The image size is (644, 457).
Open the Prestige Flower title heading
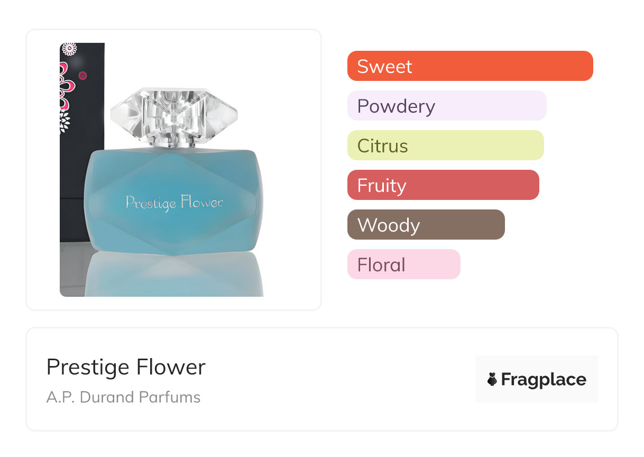tap(126, 367)
